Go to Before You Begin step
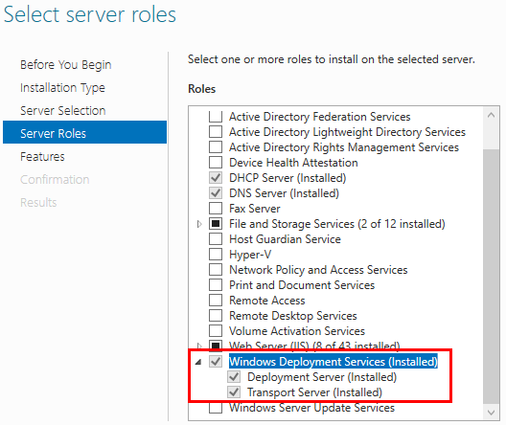The width and height of the screenshot is (506, 425). click(65, 65)
